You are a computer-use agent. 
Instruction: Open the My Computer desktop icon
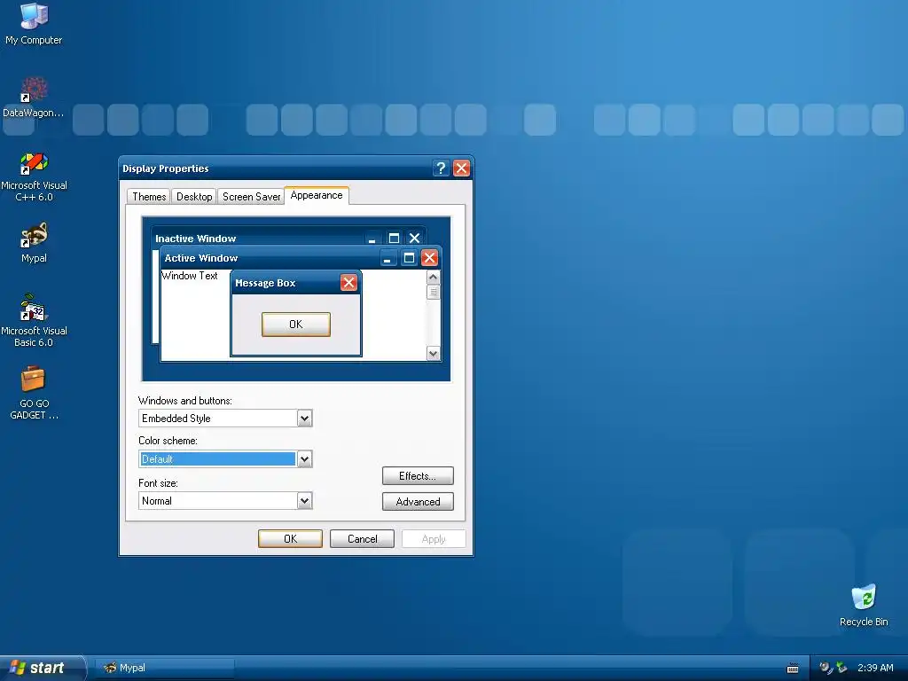[34, 23]
